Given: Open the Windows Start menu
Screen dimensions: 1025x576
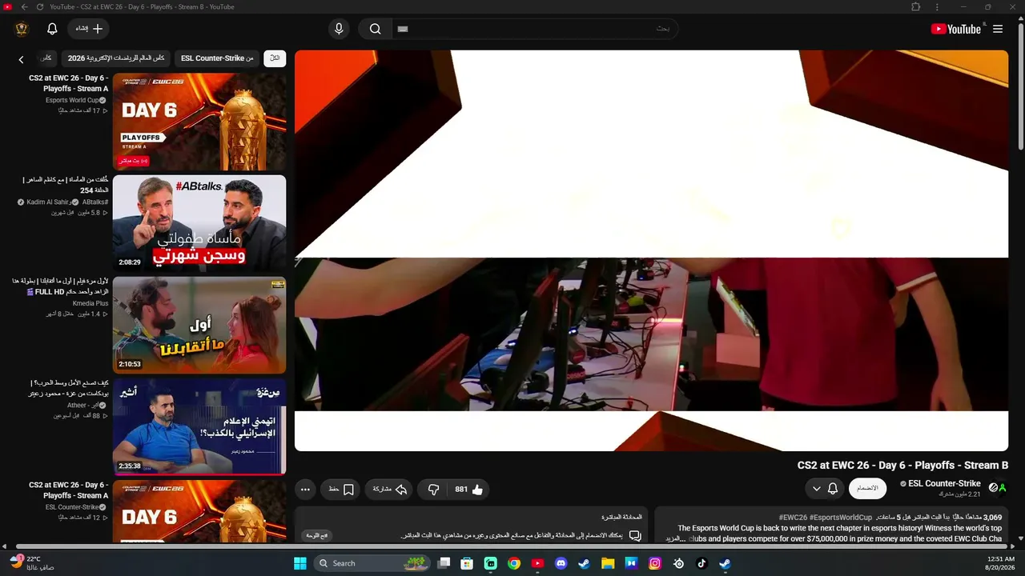Looking at the screenshot, I should [x=299, y=563].
